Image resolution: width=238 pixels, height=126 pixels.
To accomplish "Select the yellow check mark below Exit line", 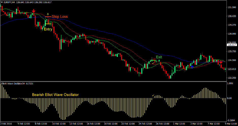I will (153, 63).
